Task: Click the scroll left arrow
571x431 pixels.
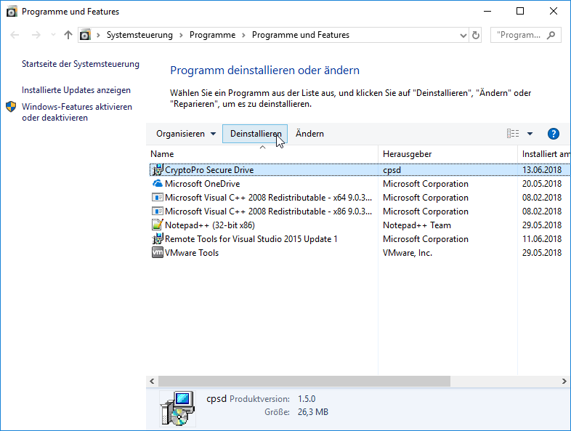Action: click(152, 381)
